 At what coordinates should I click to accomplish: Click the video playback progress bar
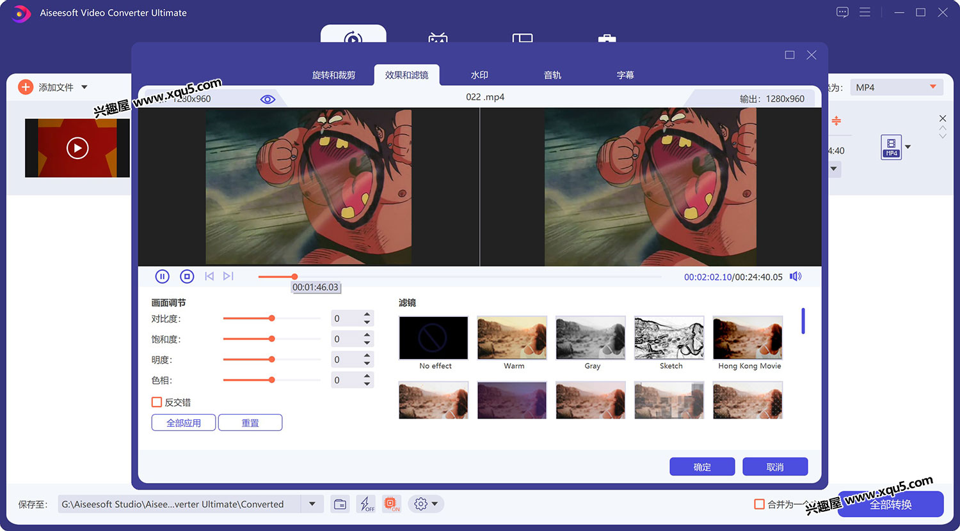(x=460, y=277)
